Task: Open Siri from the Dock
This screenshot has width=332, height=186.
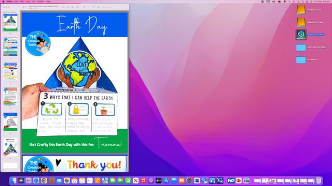Action: (x=21, y=180)
